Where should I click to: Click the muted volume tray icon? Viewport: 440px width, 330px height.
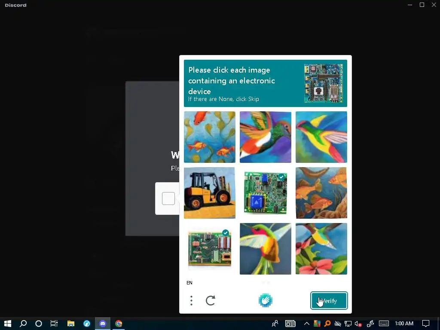358,324
